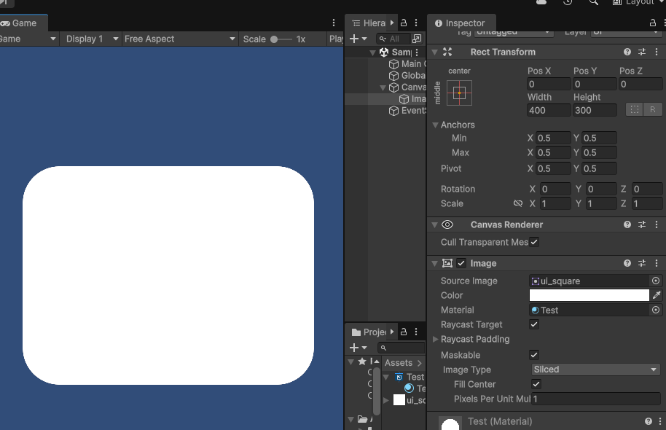
Task: Toggle Cull Transparent Mesh checkbox
Action: point(534,242)
